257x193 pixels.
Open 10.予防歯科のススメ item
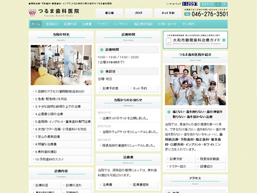[x=61, y=160]
